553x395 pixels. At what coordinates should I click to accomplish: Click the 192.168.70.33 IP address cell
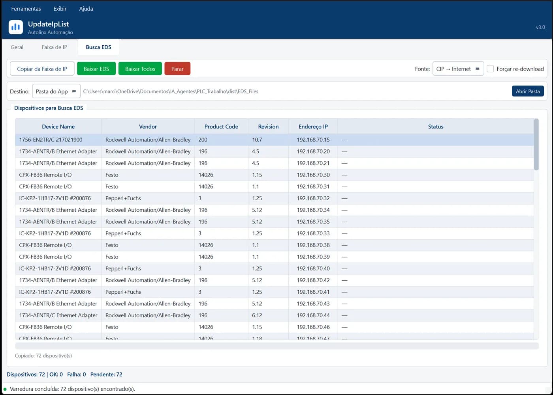click(x=313, y=233)
